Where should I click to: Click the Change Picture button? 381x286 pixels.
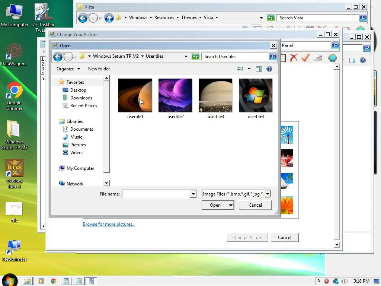click(x=247, y=237)
